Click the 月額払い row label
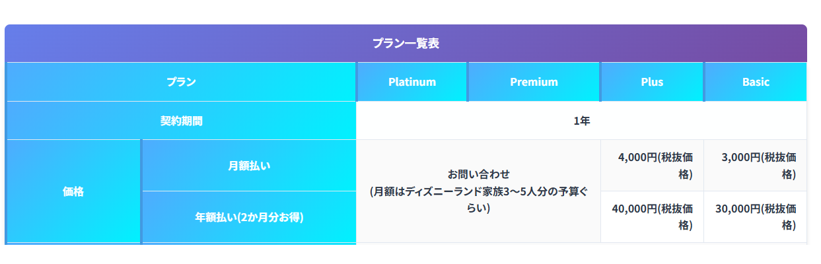The height and width of the screenshot is (264, 821). (x=249, y=166)
